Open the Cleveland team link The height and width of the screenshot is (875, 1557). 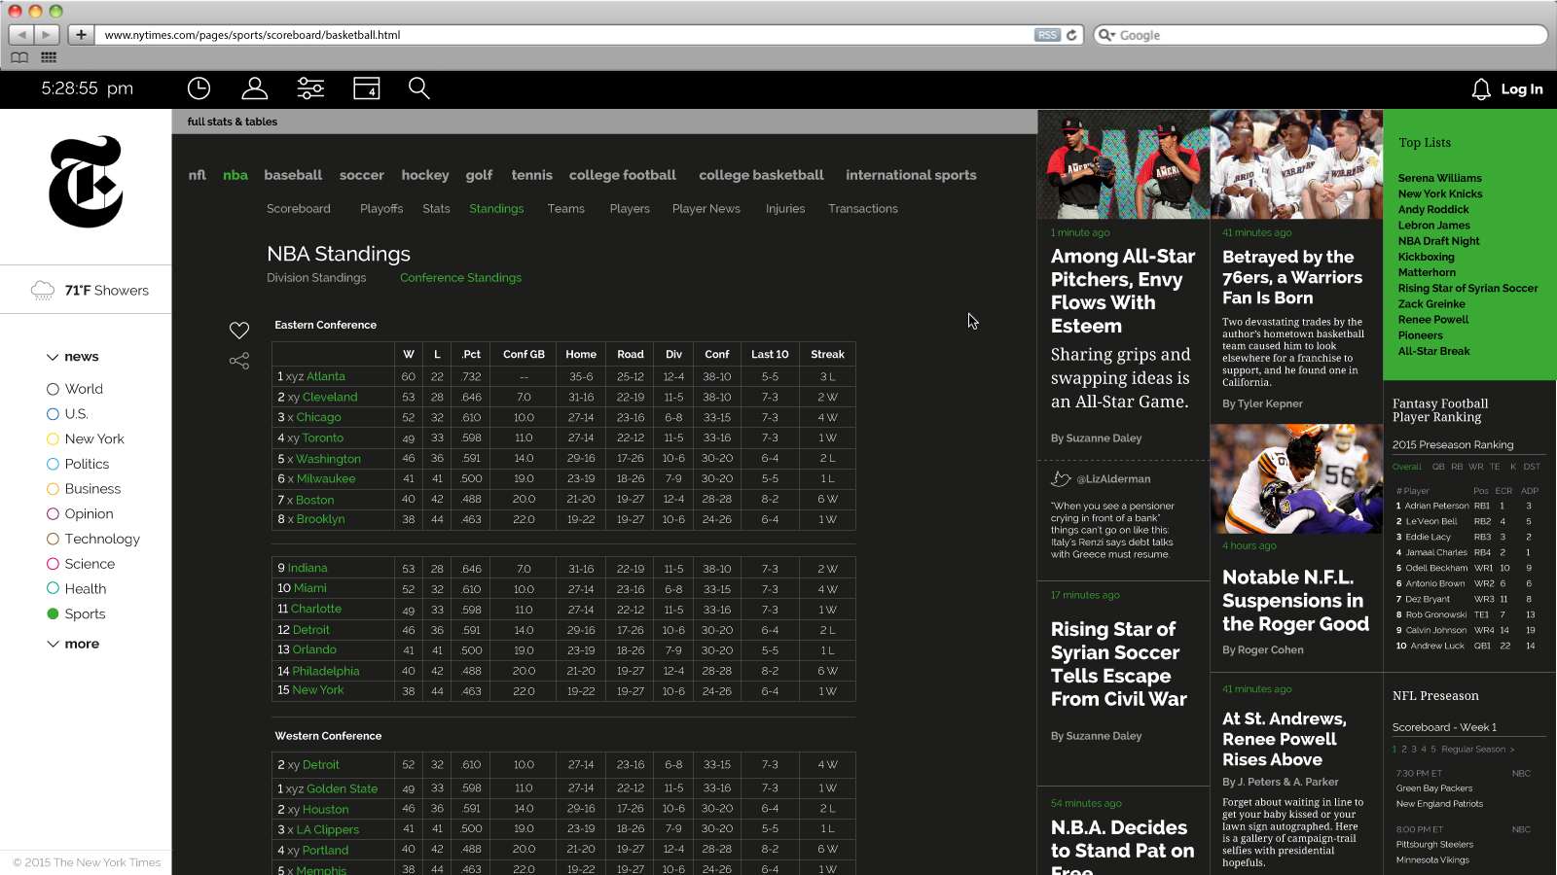click(x=330, y=397)
